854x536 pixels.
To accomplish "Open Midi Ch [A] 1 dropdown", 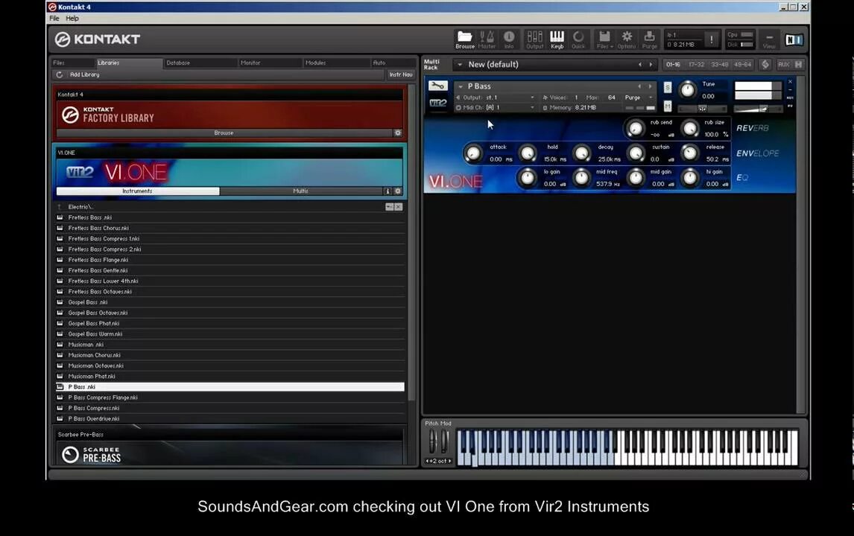I will pos(532,108).
